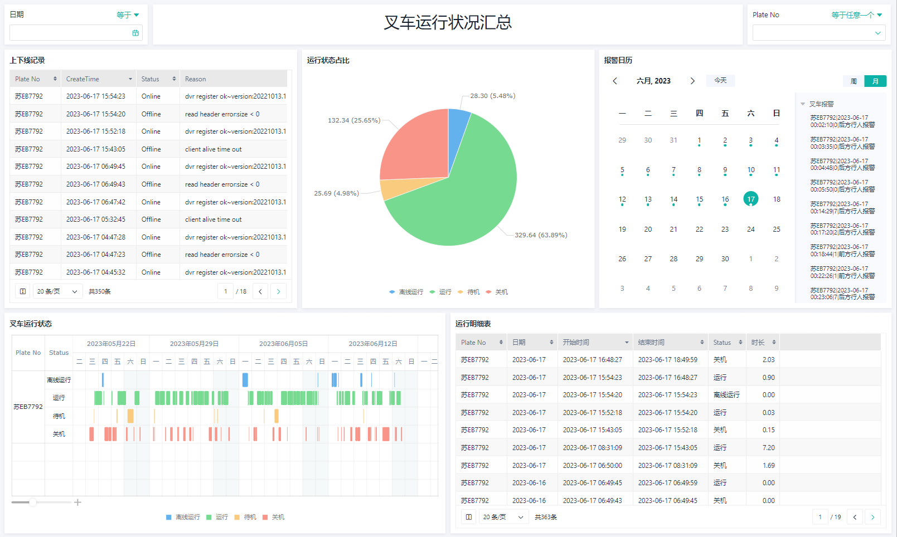Switch calendar to 月 month view
This screenshot has height=537, width=897.
tap(875, 81)
